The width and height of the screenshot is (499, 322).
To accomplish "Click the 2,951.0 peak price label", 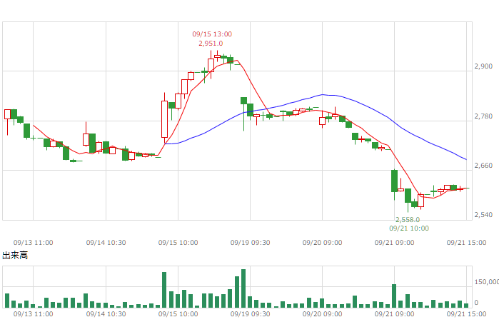I will (x=211, y=44).
